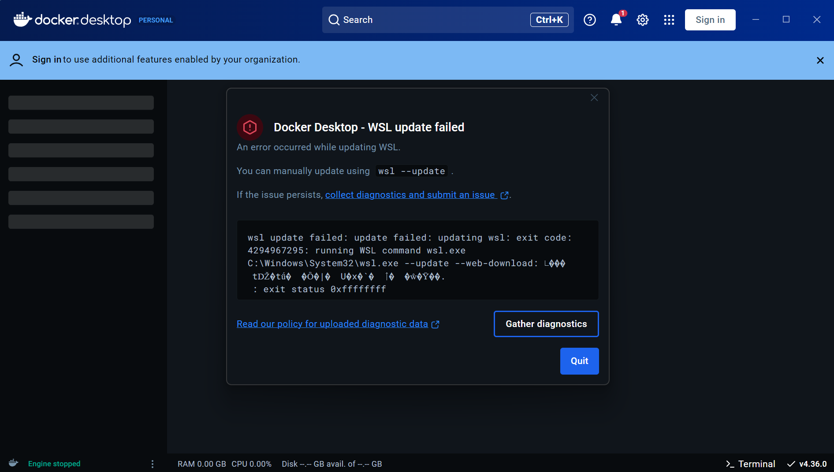The image size is (834, 472).
Task: Click the checkmark icon beside version number
Action: (x=791, y=464)
